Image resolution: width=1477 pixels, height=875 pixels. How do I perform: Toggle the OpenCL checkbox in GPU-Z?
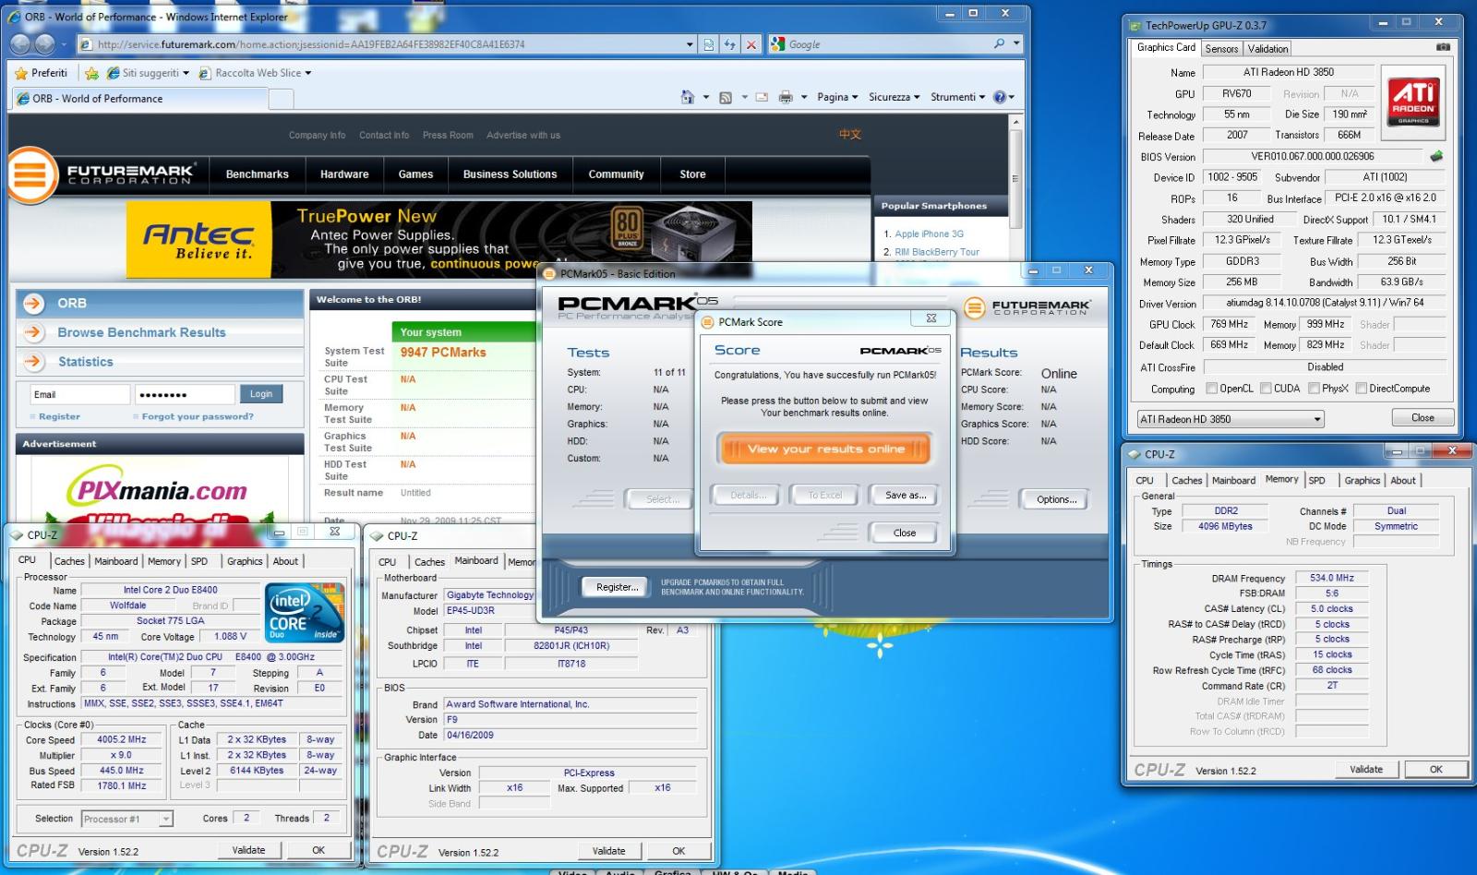pyautogui.click(x=1211, y=389)
